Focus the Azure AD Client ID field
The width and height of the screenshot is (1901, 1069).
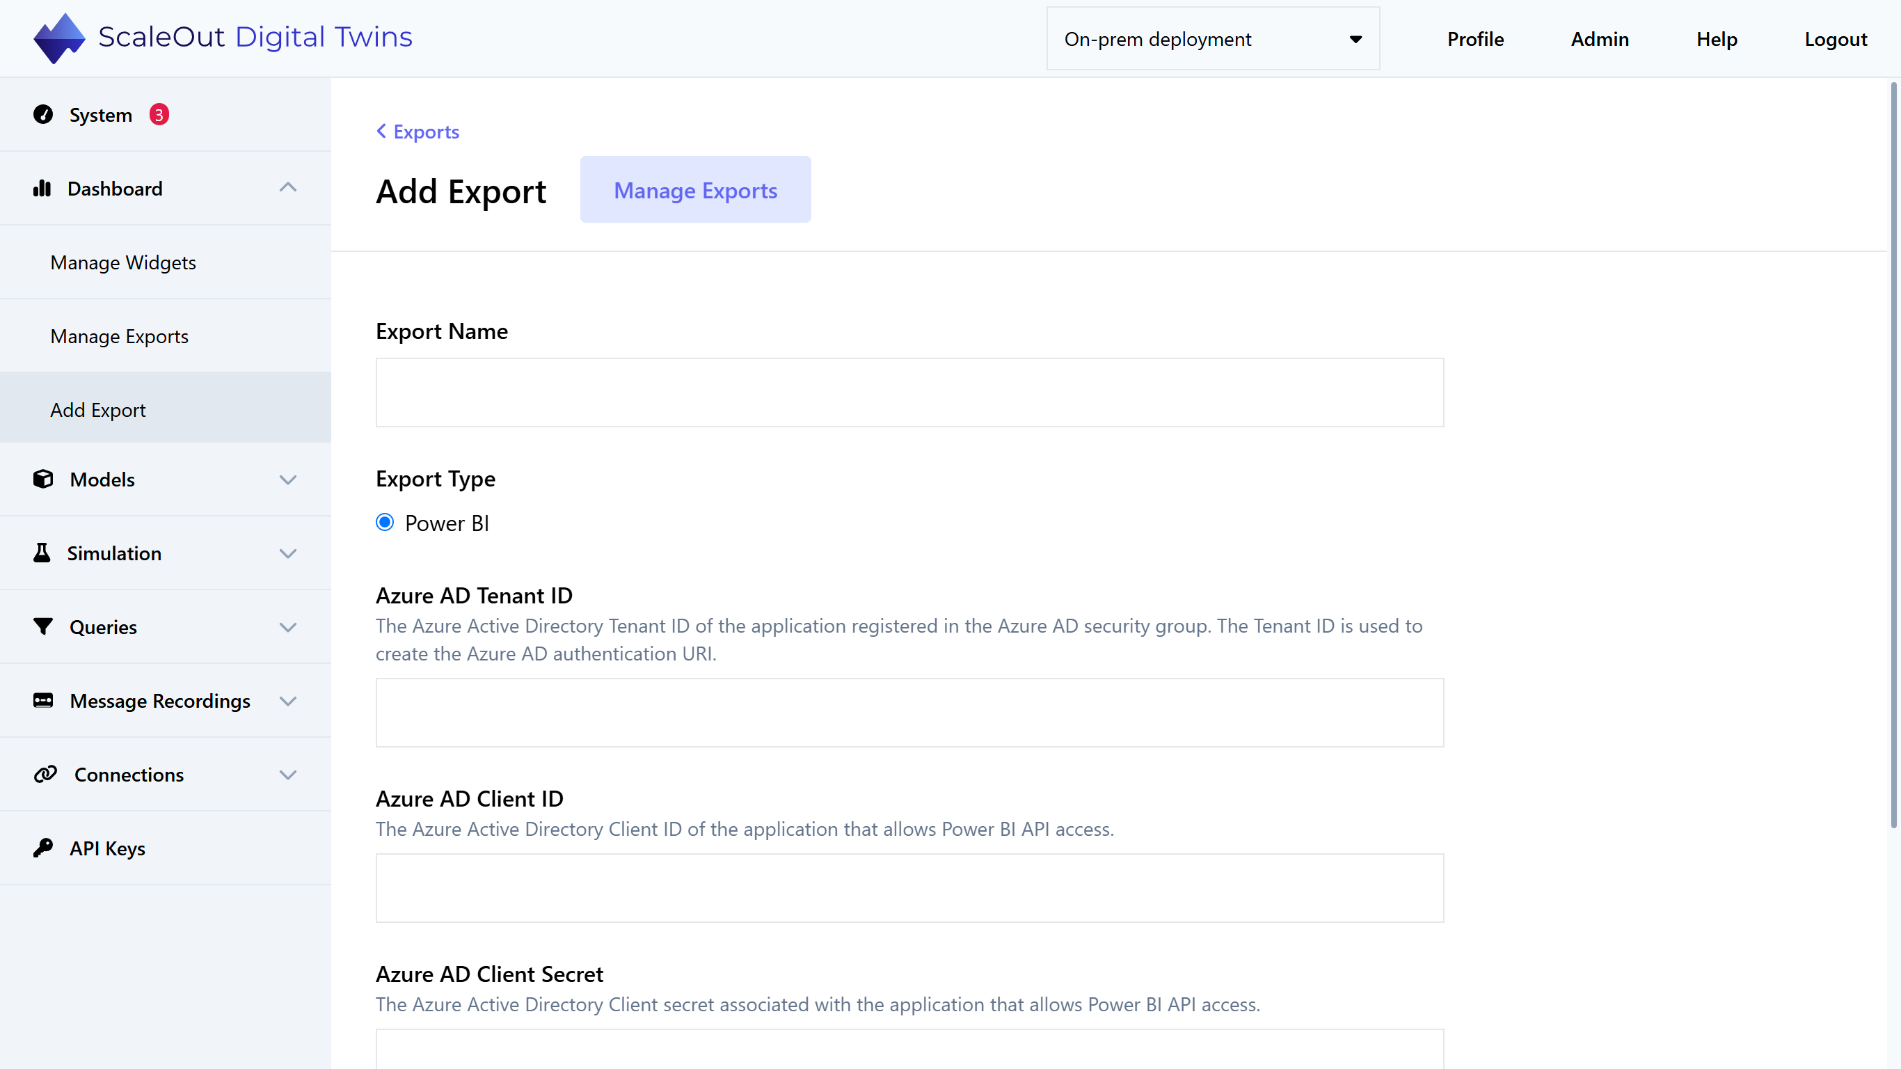(x=909, y=887)
